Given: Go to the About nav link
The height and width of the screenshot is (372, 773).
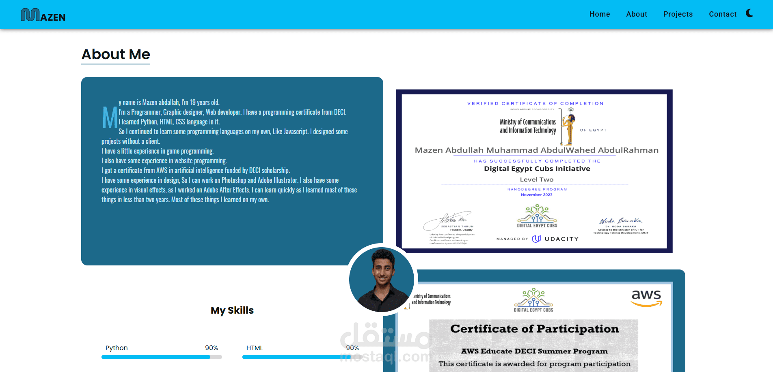Looking at the screenshot, I should coord(637,14).
